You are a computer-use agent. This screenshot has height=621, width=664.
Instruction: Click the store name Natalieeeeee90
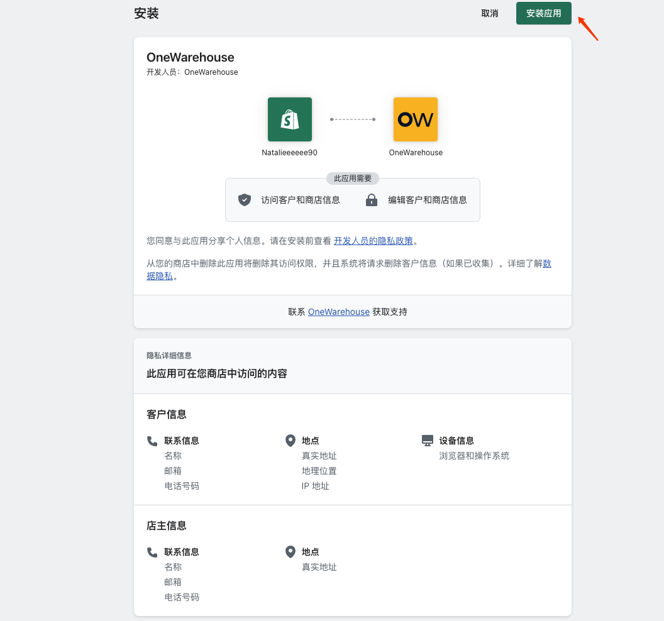289,152
